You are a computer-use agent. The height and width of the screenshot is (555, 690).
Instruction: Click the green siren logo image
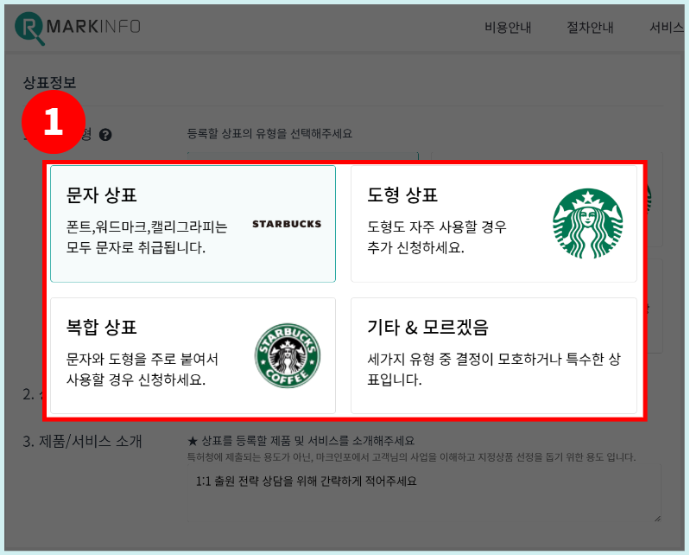[x=587, y=223]
